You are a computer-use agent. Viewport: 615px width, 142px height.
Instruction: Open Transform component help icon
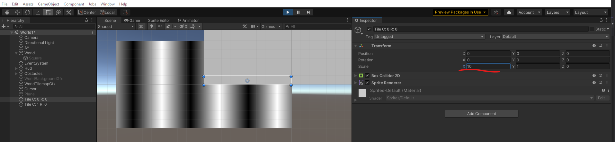click(x=594, y=46)
